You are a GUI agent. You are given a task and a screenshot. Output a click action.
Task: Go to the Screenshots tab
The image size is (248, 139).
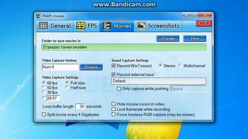pyautogui.click(x=158, y=26)
